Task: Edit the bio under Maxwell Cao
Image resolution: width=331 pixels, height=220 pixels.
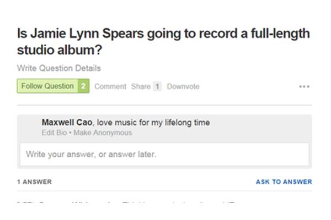Action: (54, 133)
